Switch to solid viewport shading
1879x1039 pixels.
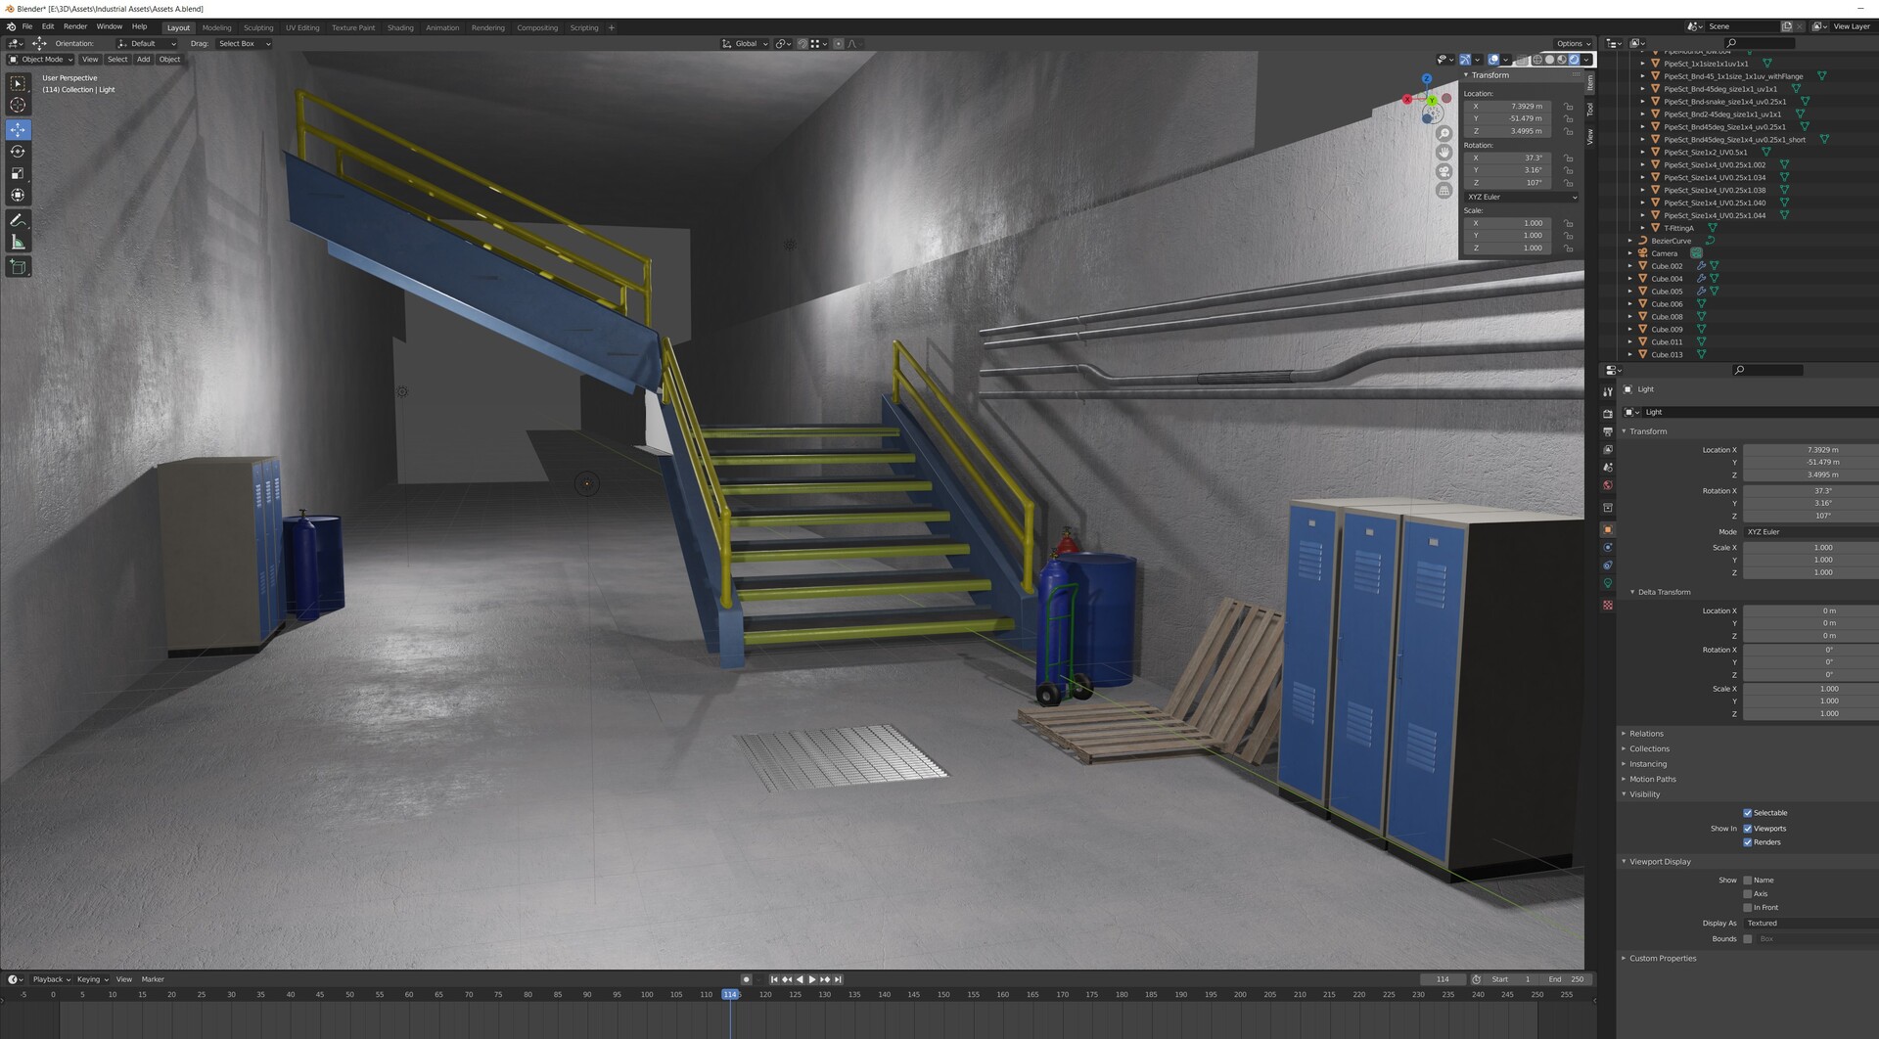pyautogui.click(x=1549, y=60)
